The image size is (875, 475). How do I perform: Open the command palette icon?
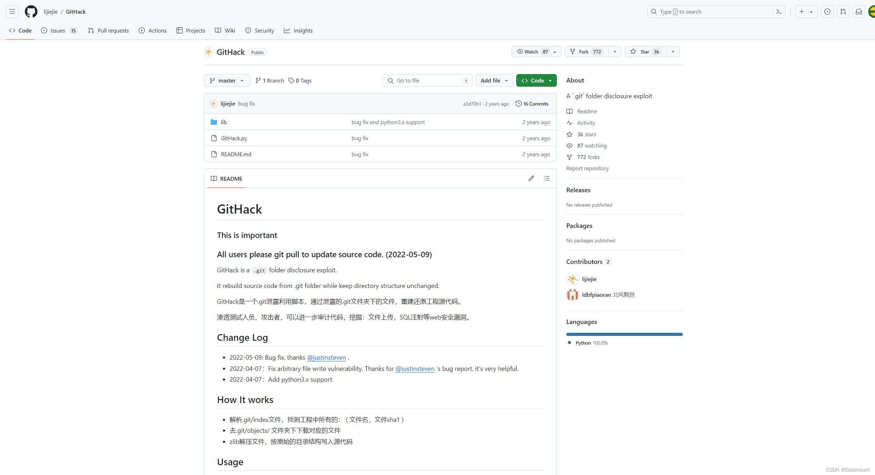click(x=779, y=12)
